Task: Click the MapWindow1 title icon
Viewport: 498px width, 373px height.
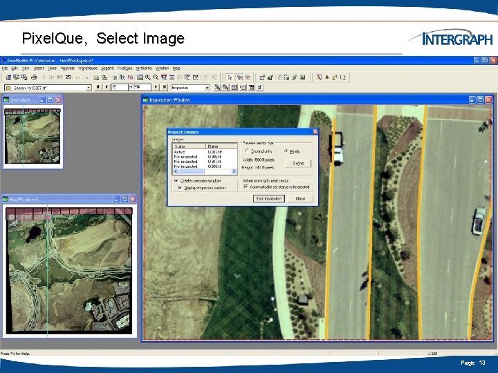Action: click(6, 199)
